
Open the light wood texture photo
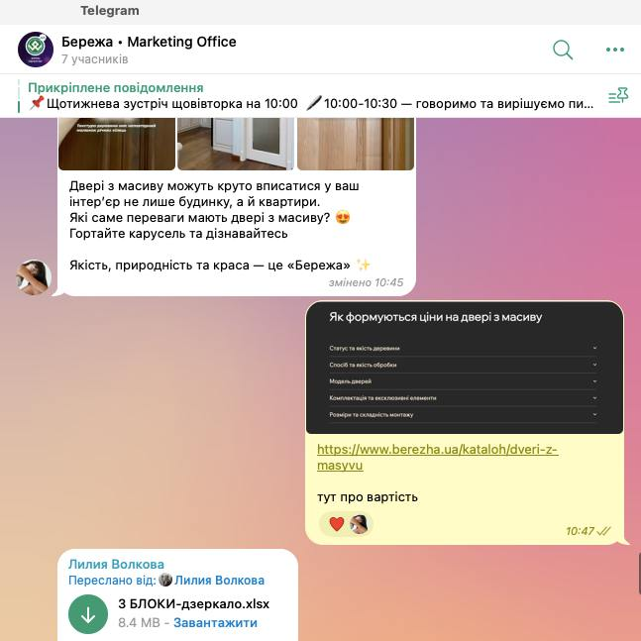click(x=356, y=144)
